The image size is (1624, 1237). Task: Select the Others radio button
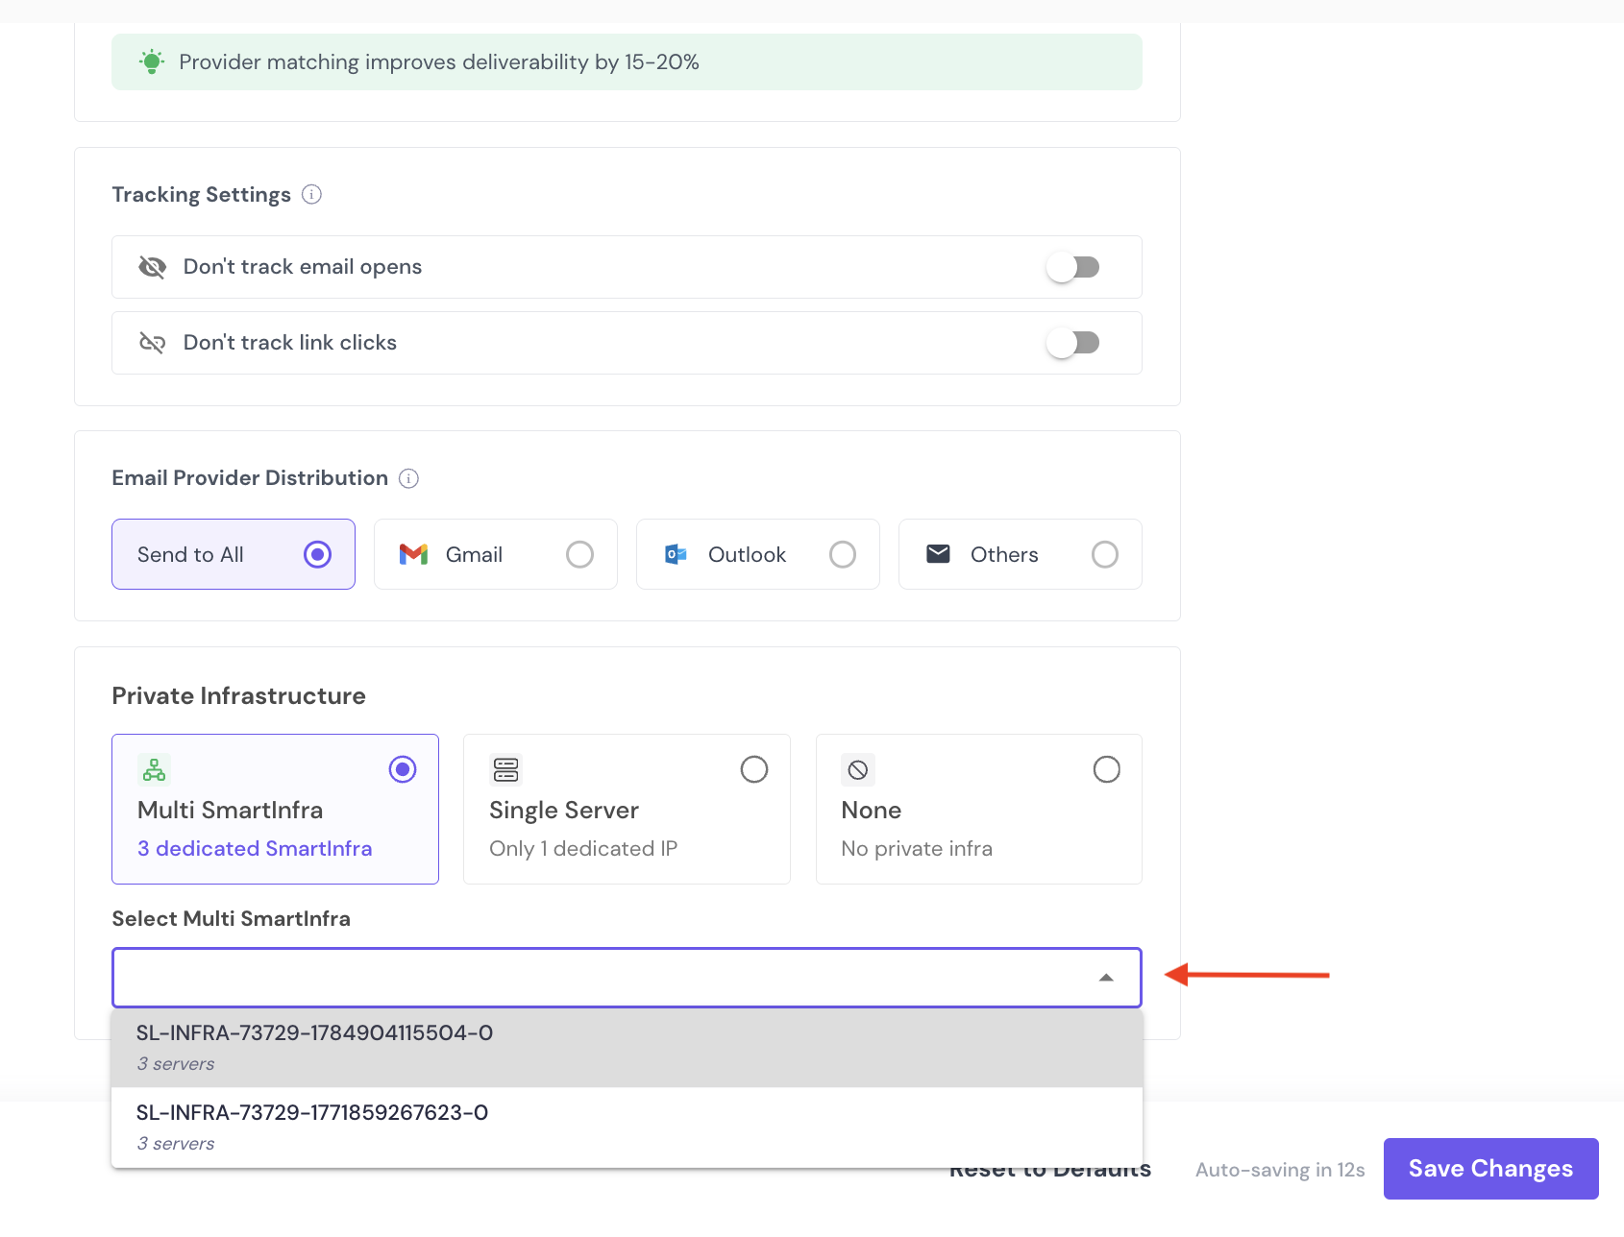click(x=1104, y=554)
